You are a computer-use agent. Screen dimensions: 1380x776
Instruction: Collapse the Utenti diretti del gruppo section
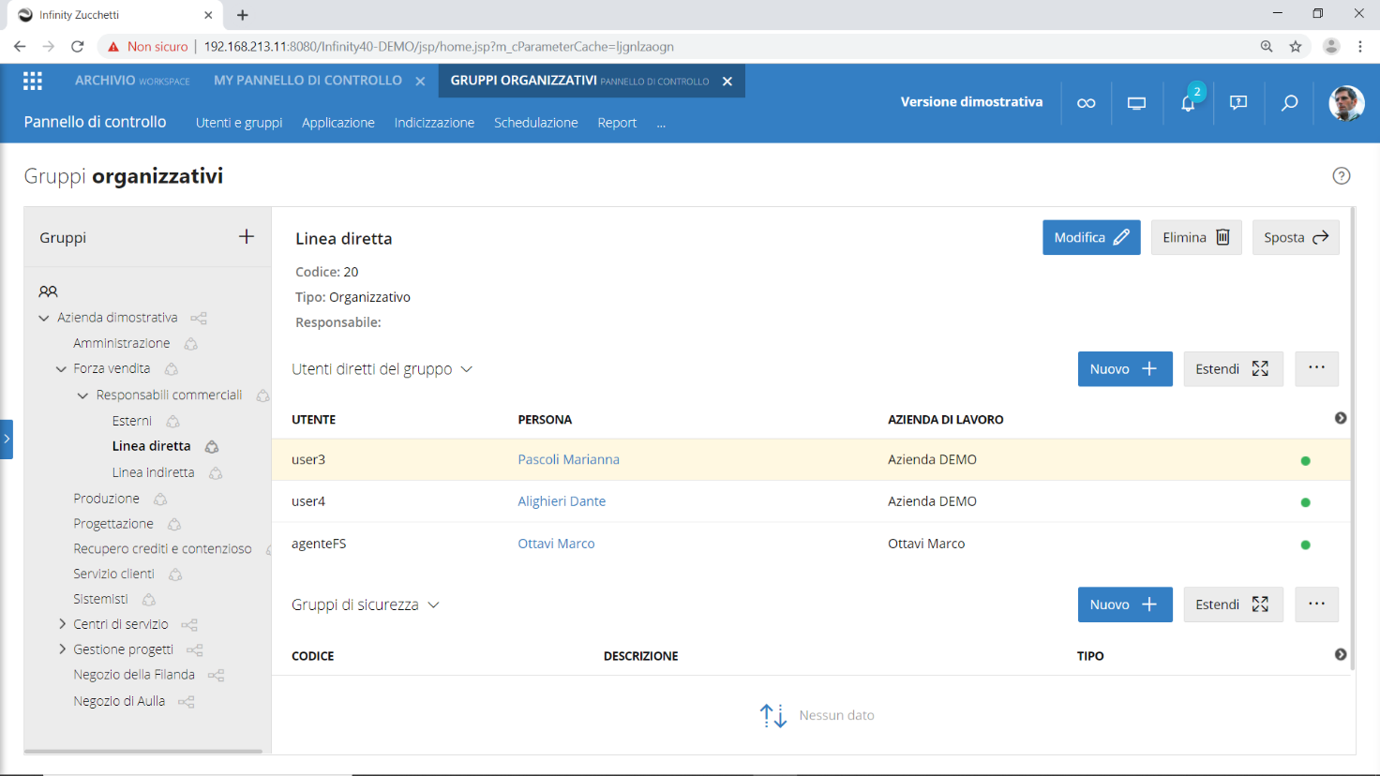click(x=466, y=369)
